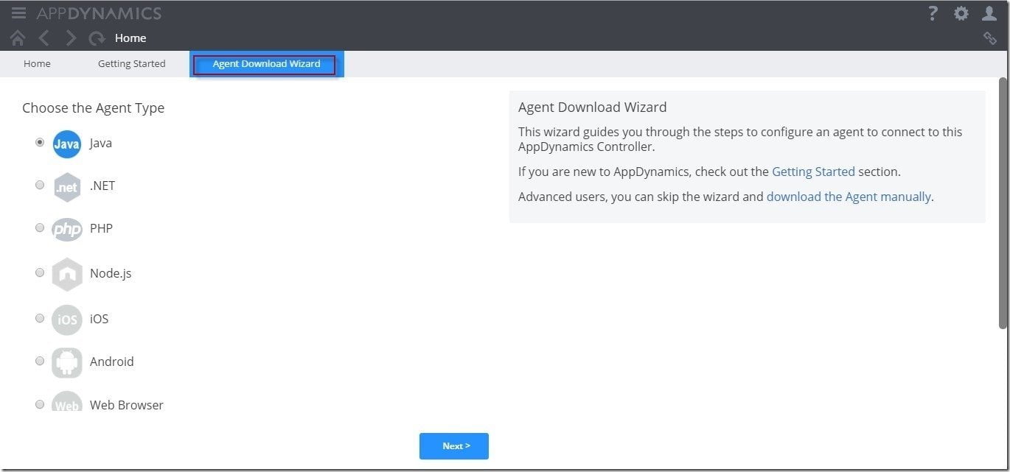Navigate back with left arrow
1010x472 pixels.
coord(44,38)
